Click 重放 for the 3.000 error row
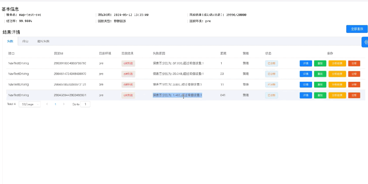The height and width of the screenshot is (184, 368). click(320, 85)
